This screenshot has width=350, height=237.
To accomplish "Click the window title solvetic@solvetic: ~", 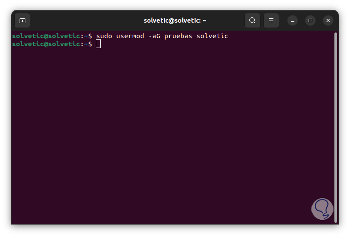I will (175, 20).
